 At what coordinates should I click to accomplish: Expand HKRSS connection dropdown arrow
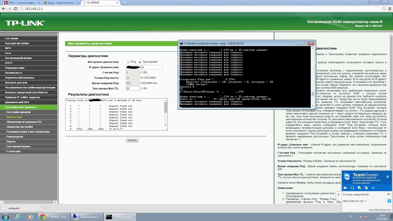[x=366, y=201]
